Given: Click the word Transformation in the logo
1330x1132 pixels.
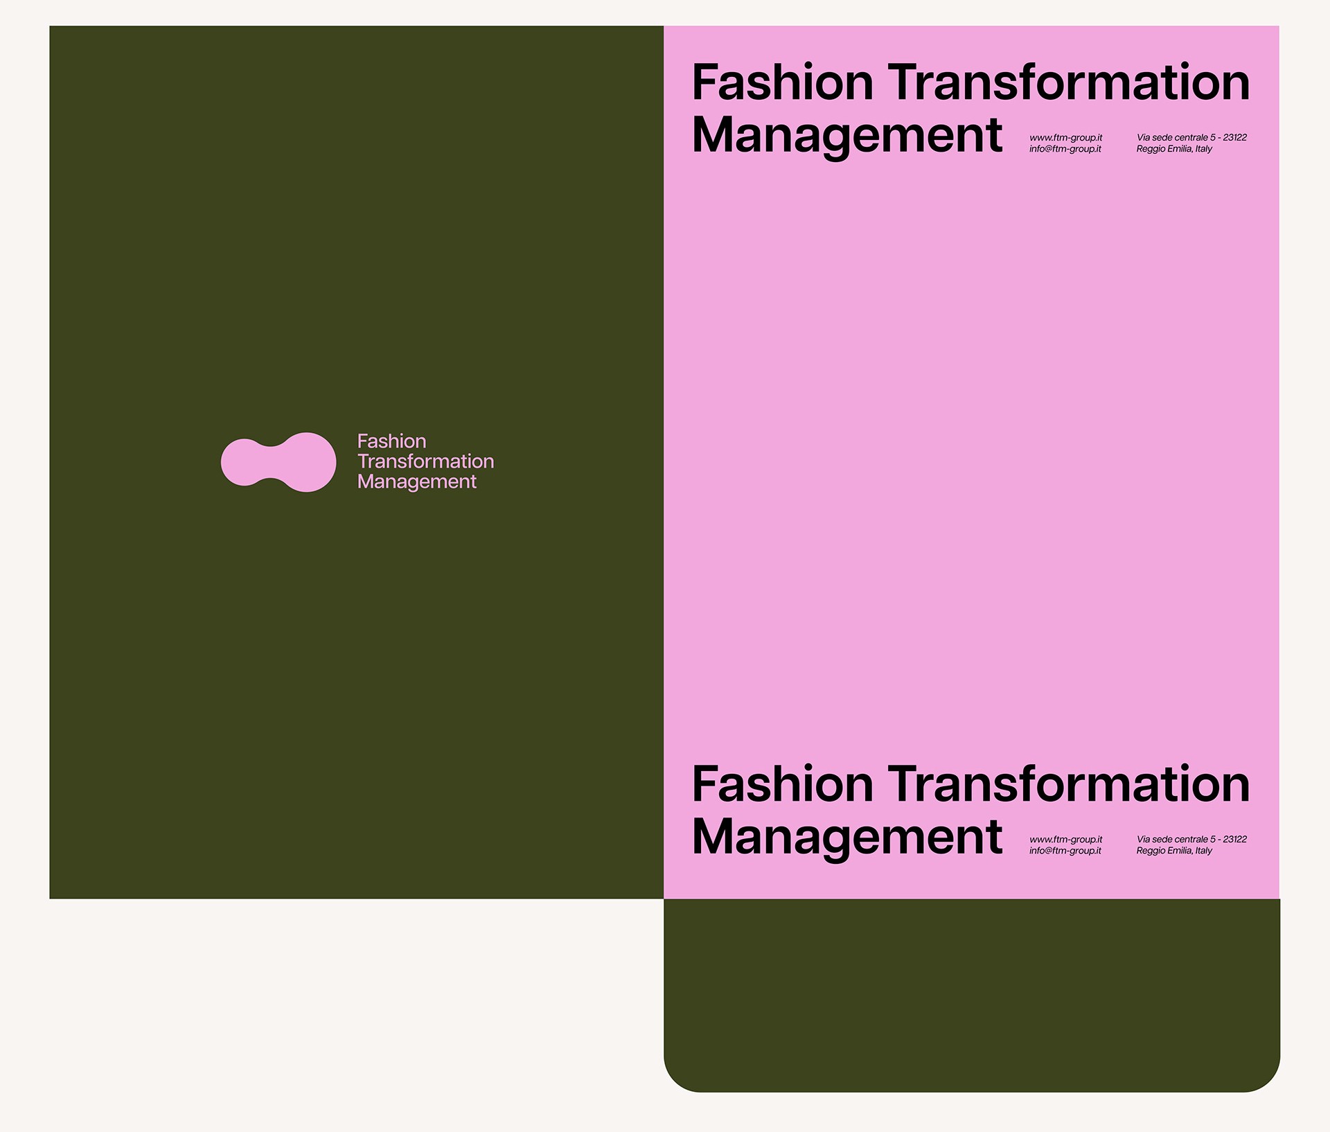Looking at the screenshot, I should (425, 461).
